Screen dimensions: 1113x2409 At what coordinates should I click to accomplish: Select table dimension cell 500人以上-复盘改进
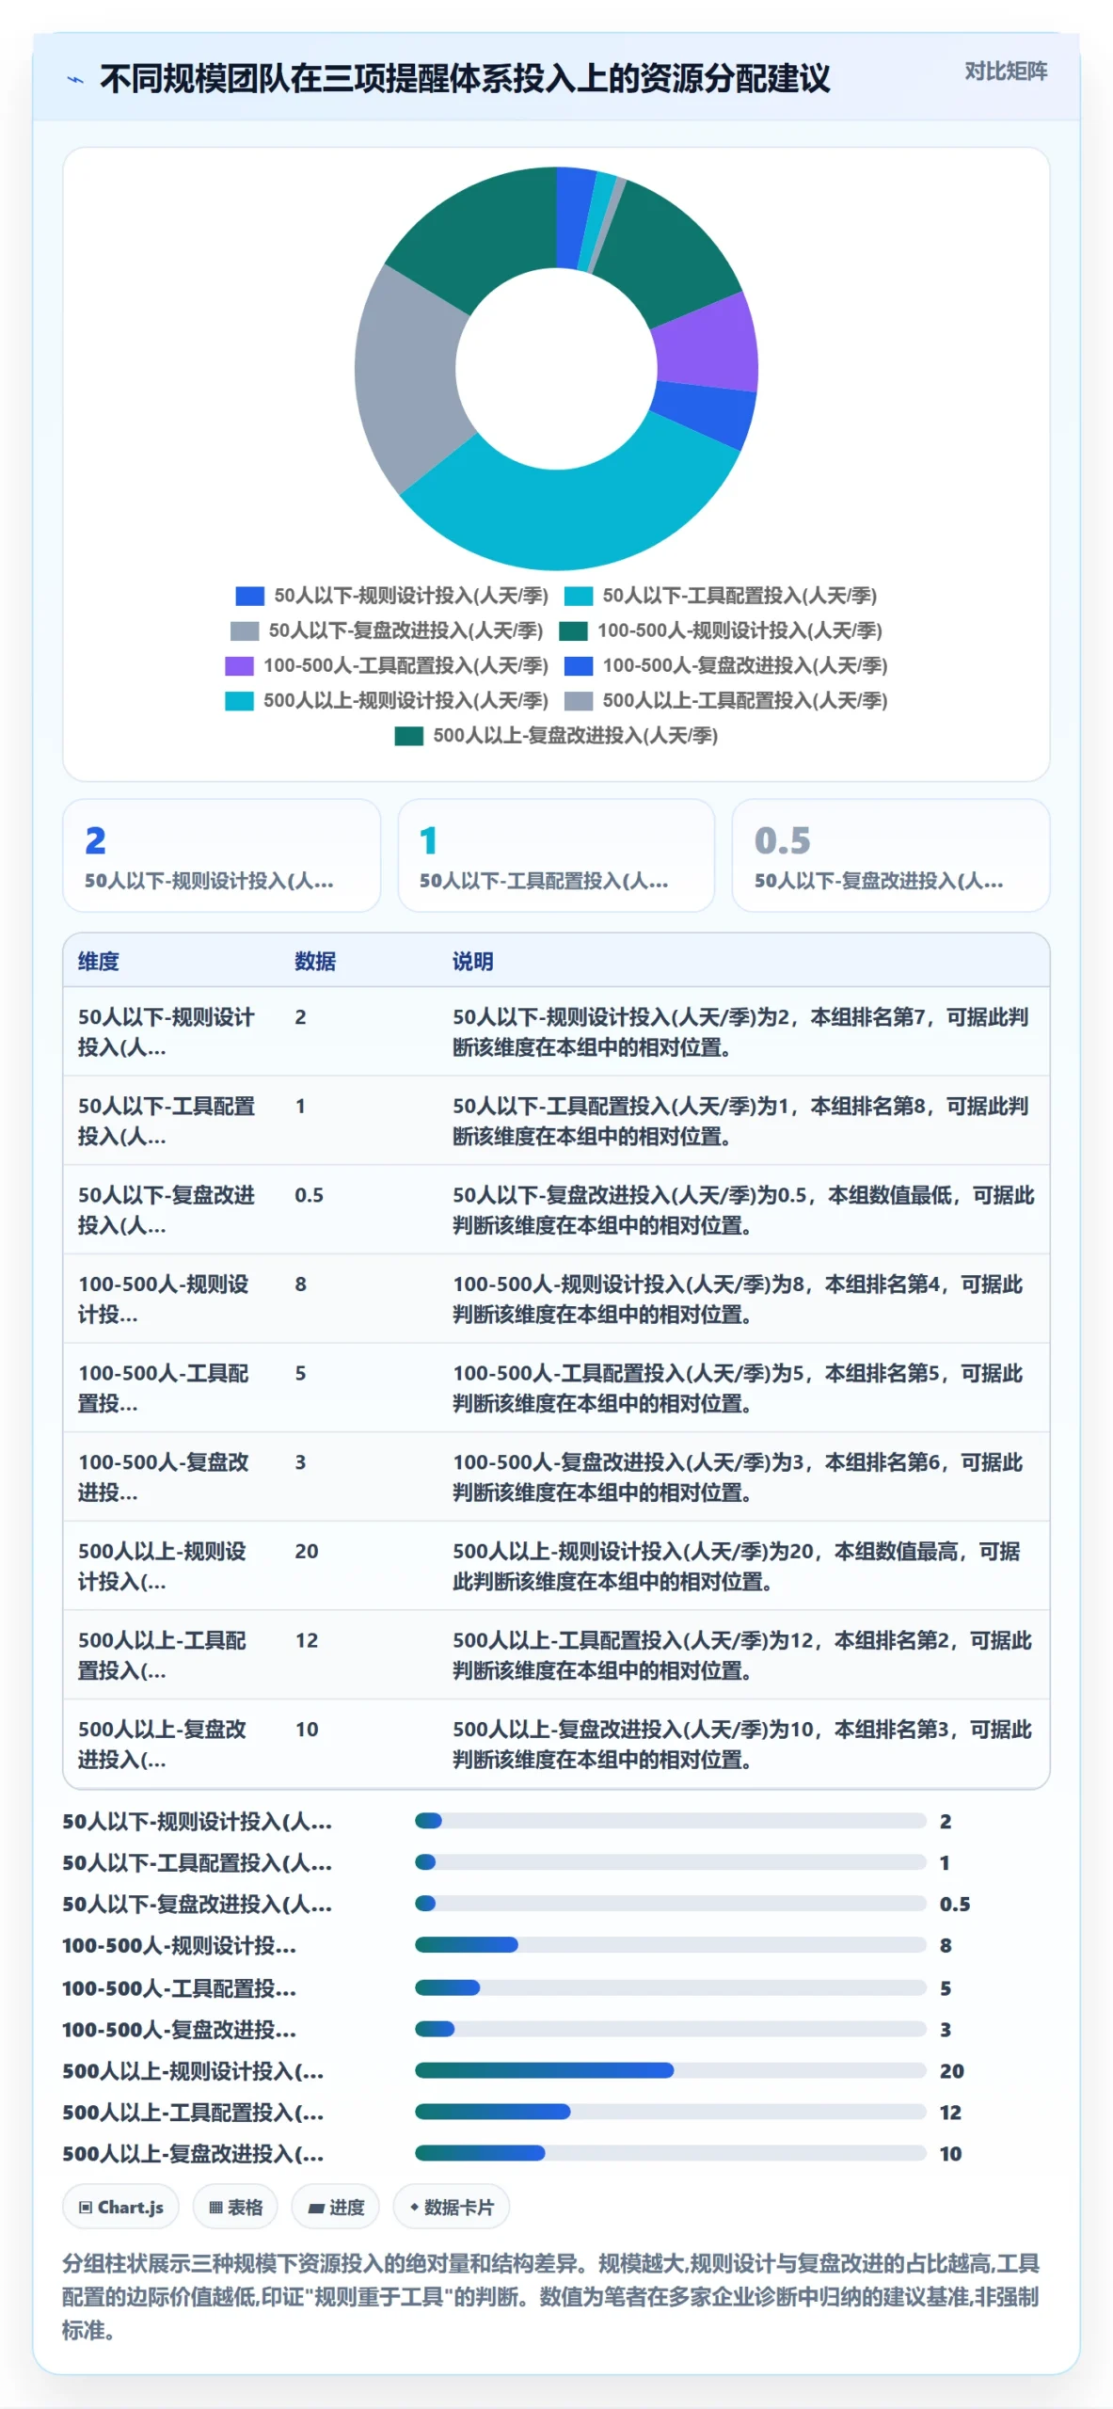pos(171,1744)
